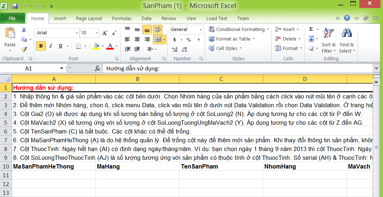Switch to the Page Layout tab
383x197 pixels.
tap(89, 19)
